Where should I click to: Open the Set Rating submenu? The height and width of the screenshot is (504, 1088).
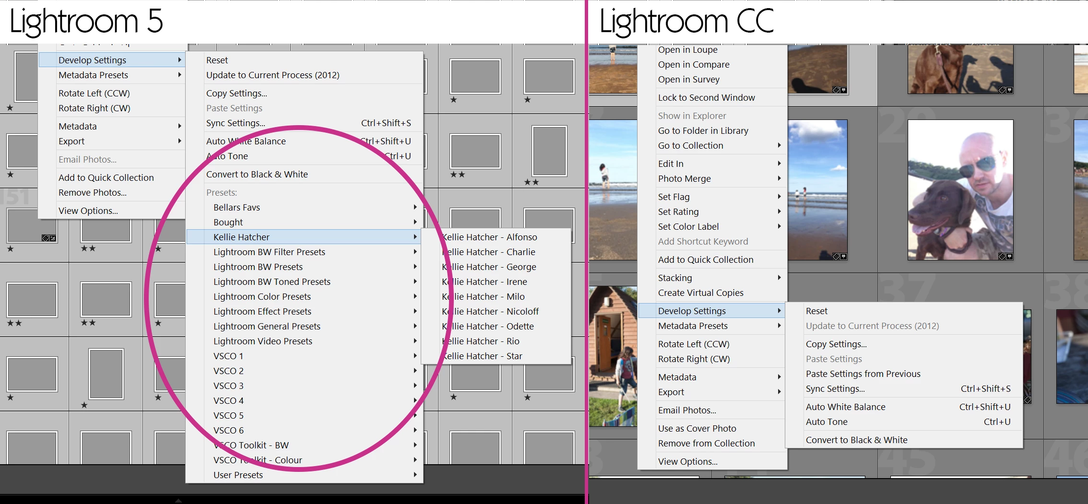click(712, 211)
